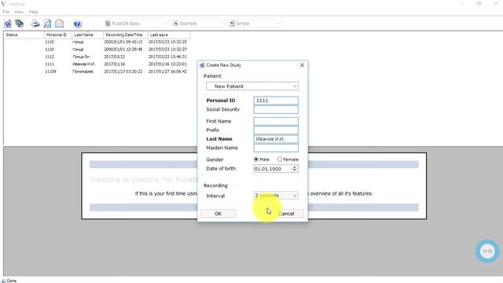The image size is (503, 283).
Task: Select the Male gender radio button
Action: pyautogui.click(x=256, y=159)
